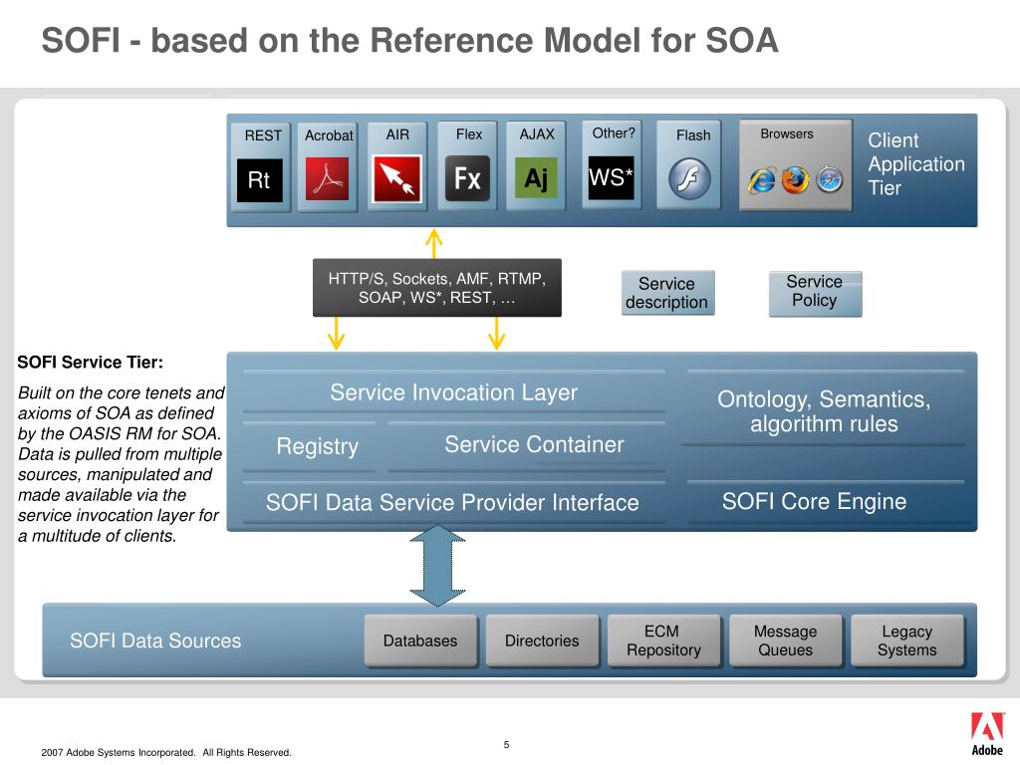Click the slide title text

409,40
